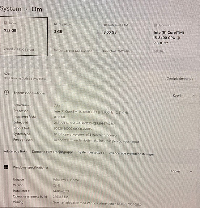The width and height of the screenshot is (200, 208).
Task: Open the Lager 932 GB storage card
Action: [x=24, y=37]
